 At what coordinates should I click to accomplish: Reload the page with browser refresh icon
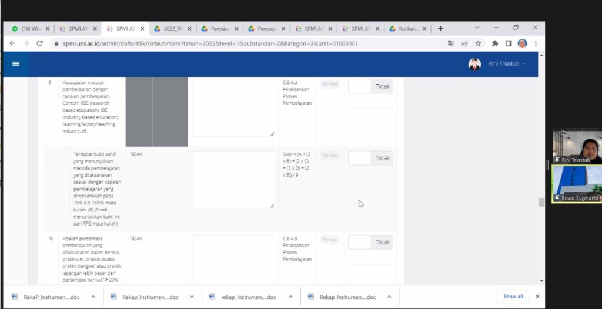point(40,43)
